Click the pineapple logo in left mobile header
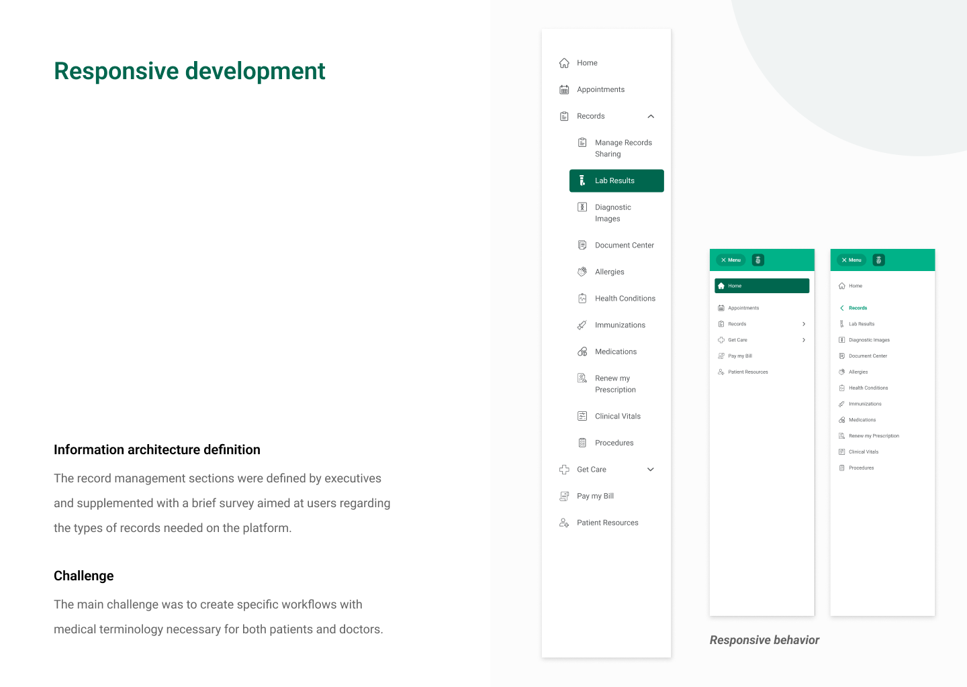Screen dimensions: 967x687 [758, 260]
